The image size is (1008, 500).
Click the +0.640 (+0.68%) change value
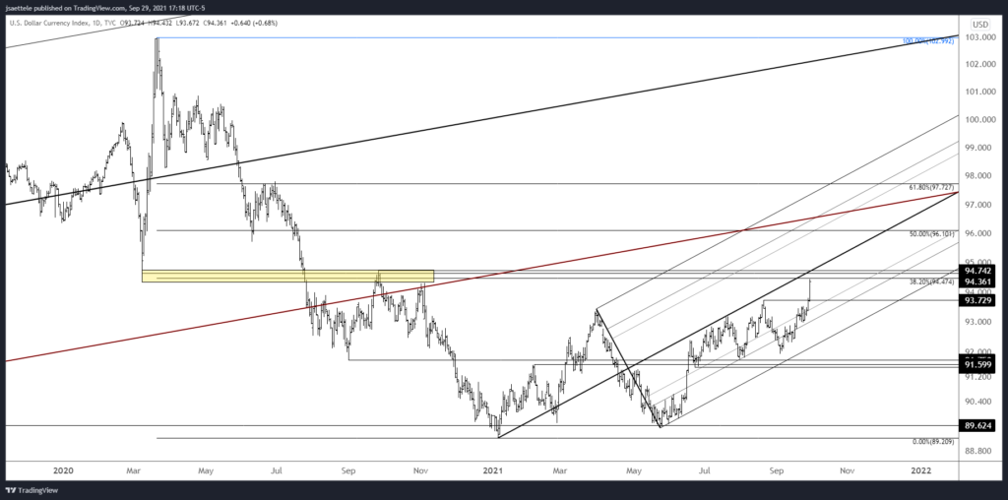pos(256,25)
